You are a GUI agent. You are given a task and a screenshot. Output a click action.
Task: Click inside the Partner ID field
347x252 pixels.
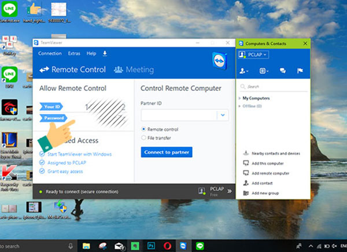tap(179, 115)
